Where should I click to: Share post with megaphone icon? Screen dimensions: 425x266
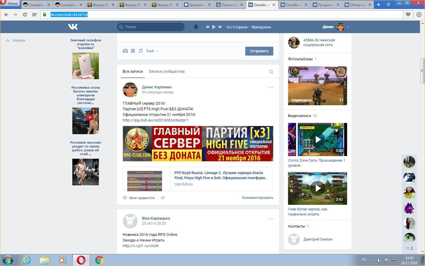162,198
